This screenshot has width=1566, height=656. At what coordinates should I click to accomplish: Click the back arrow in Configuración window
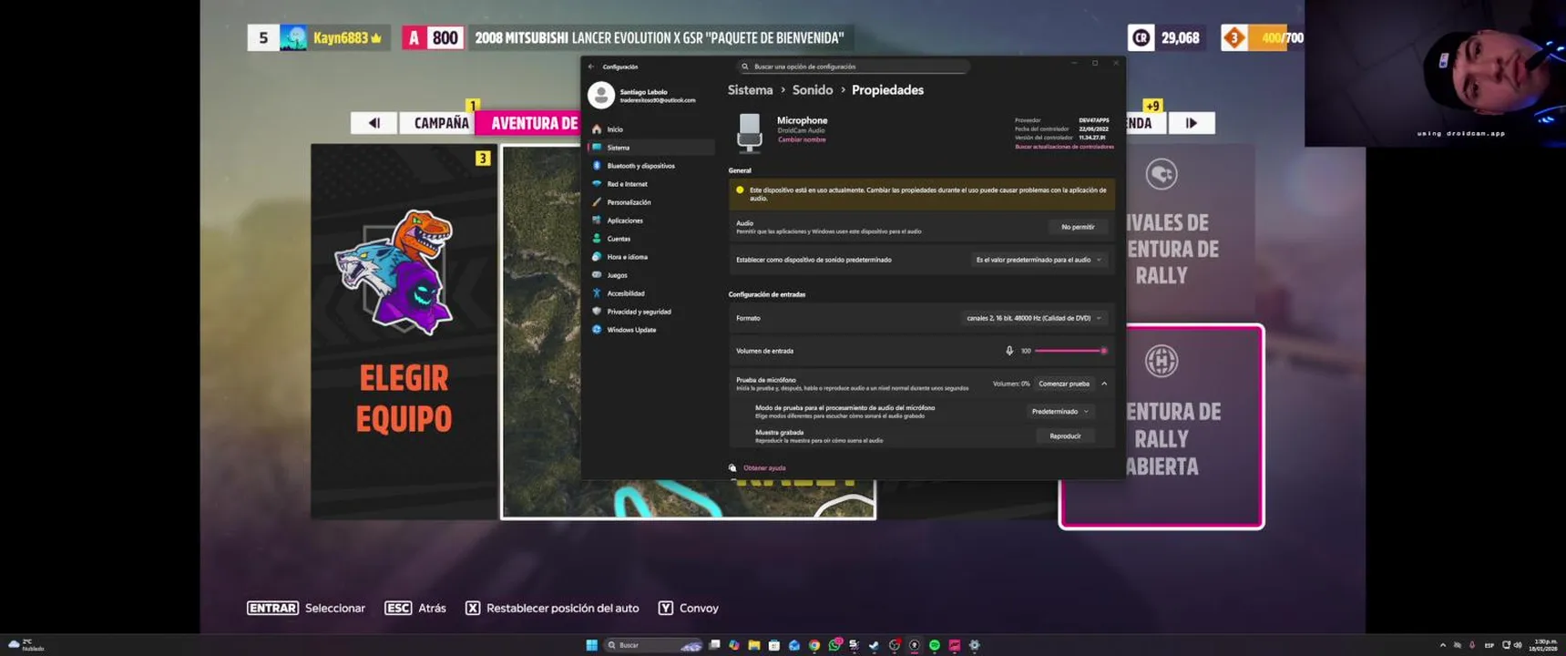(x=591, y=67)
